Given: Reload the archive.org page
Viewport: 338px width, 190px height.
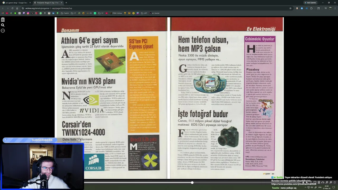Looking at the screenshot, I should point(12,8).
